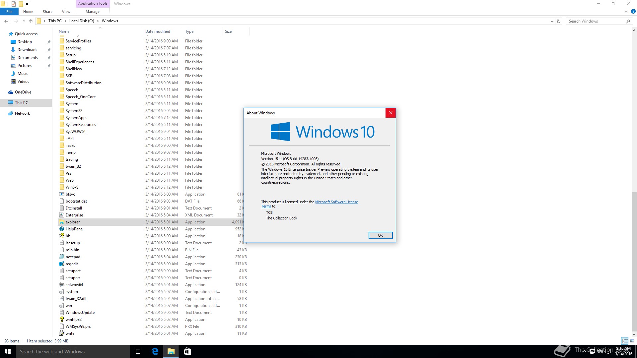
Task: Expand the This PC breadcrumb arrow
Action: click(x=65, y=21)
